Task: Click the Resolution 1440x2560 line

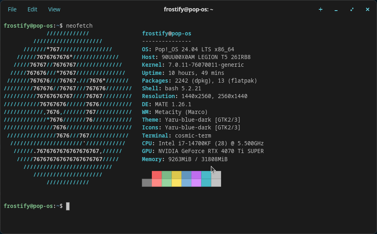Action: (195, 96)
